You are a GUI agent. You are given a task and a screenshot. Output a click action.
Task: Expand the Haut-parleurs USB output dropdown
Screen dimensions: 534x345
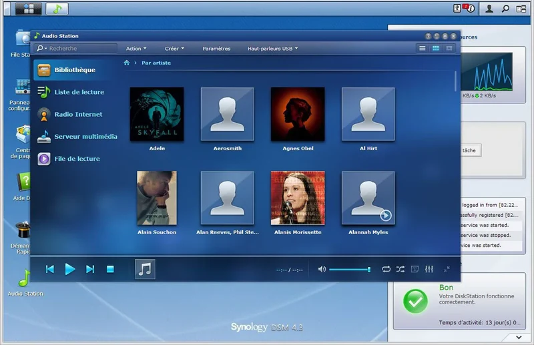click(x=272, y=48)
